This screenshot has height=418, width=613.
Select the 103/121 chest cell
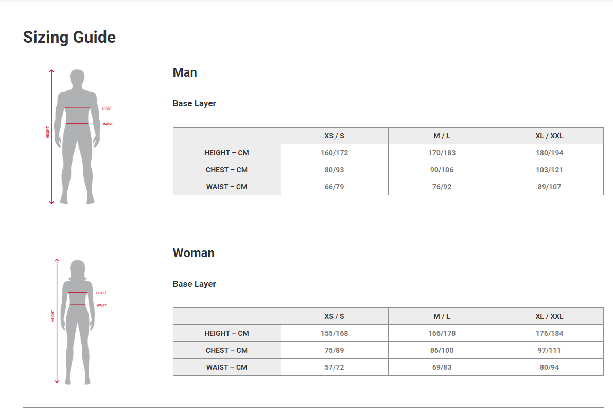(x=549, y=170)
